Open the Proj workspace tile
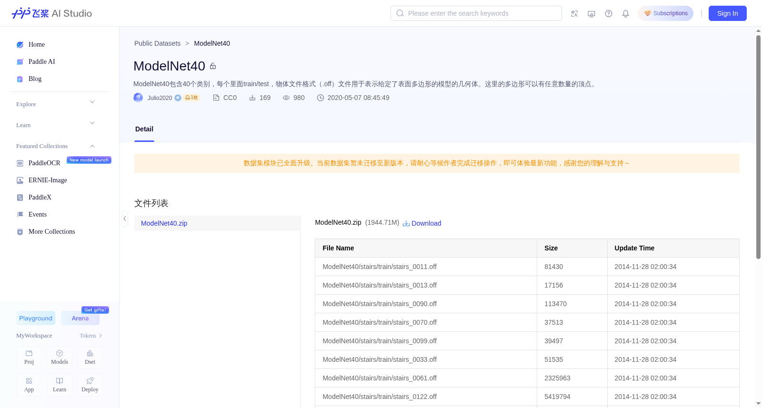The height and width of the screenshot is (408, 762). pos(29,358)
